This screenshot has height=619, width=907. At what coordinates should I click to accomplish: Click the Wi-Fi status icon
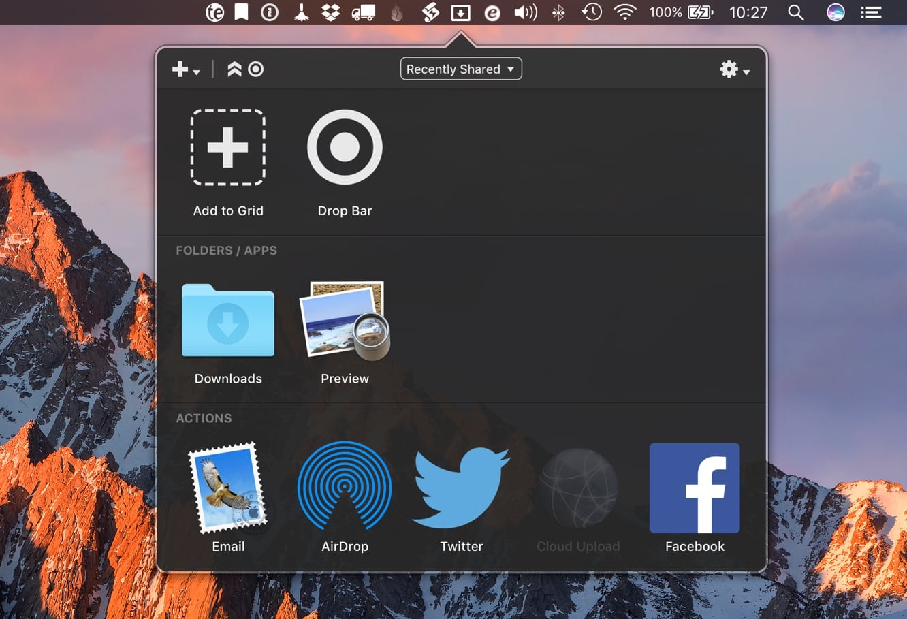pyautogui.click(x=624, y=12)
